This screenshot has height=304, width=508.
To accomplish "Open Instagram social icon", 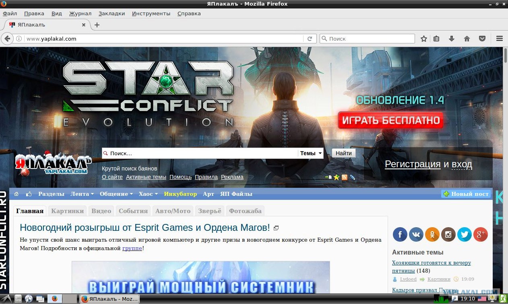I will (448, 234).
